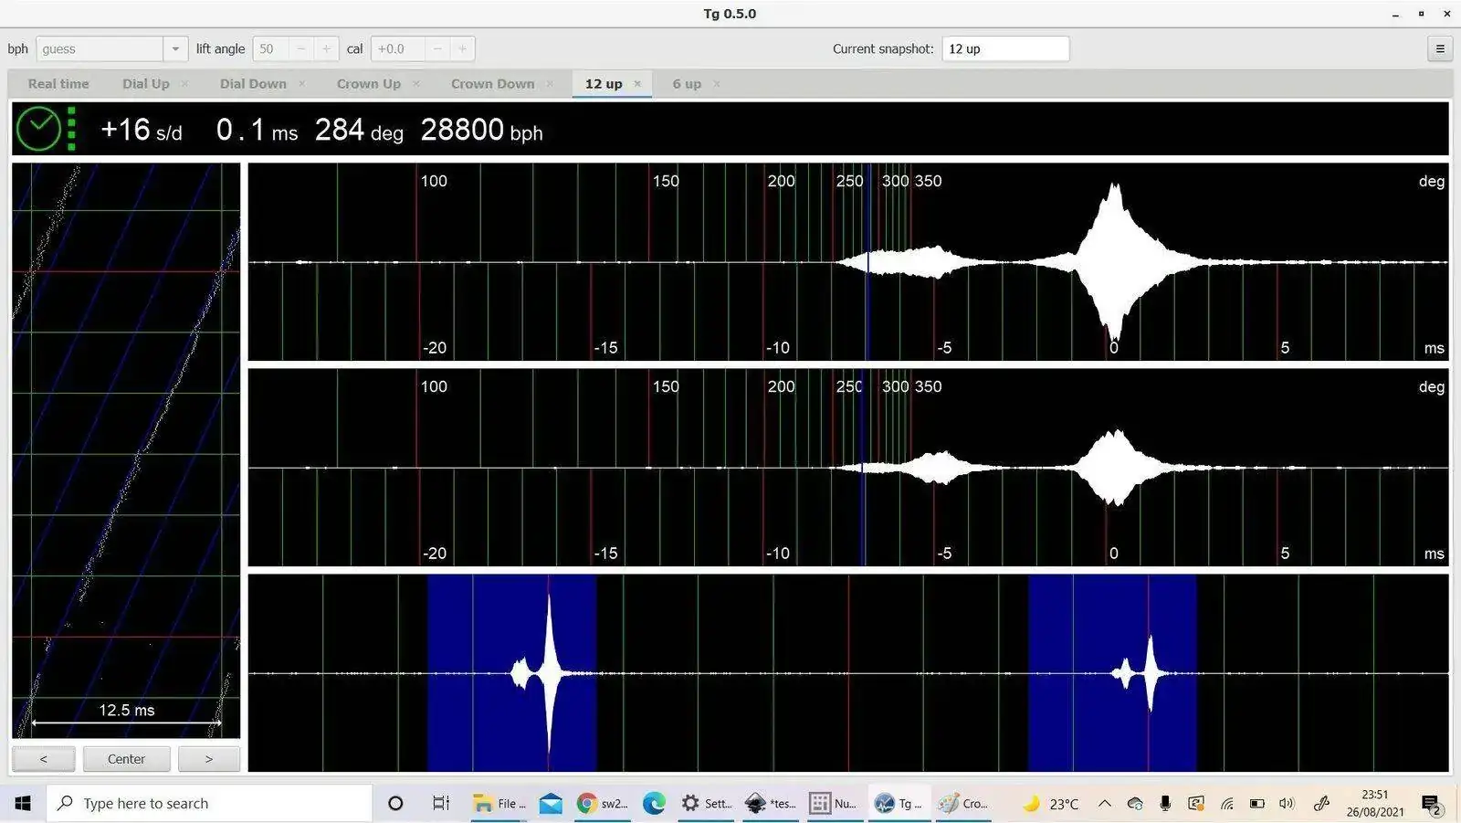The height and width of the screenshot is (823, 1461).
Task: Switch to the Inkscape taskbar window
Action: coord(771,804)
